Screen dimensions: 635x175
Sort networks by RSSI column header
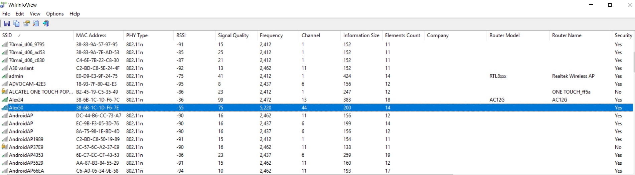tap(181, 35)
